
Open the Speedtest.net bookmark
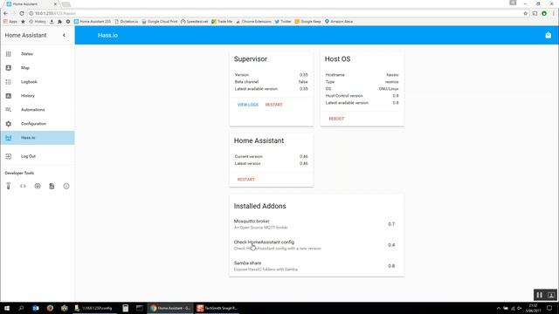(194, 21)
